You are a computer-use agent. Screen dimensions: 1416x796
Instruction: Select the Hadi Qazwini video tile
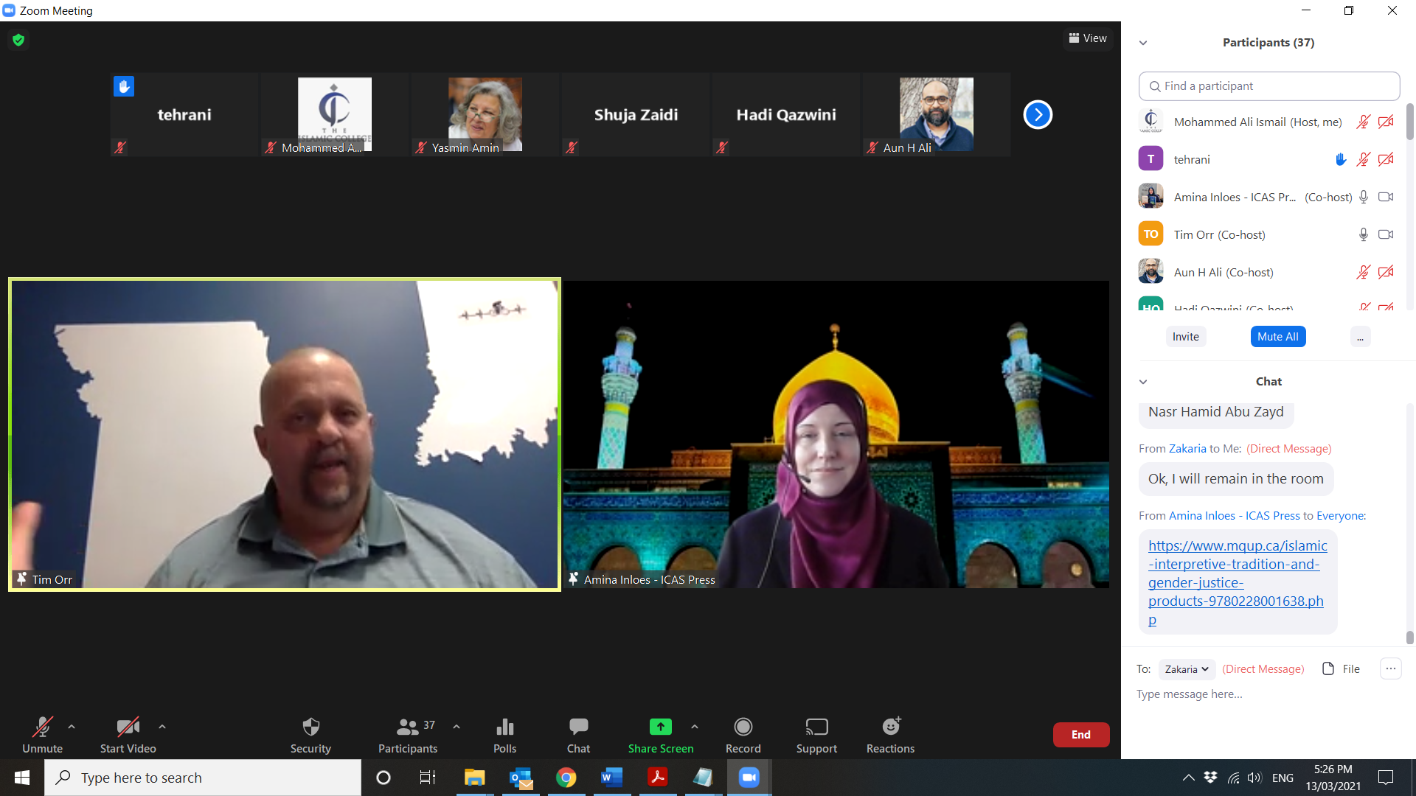(786, 114)
